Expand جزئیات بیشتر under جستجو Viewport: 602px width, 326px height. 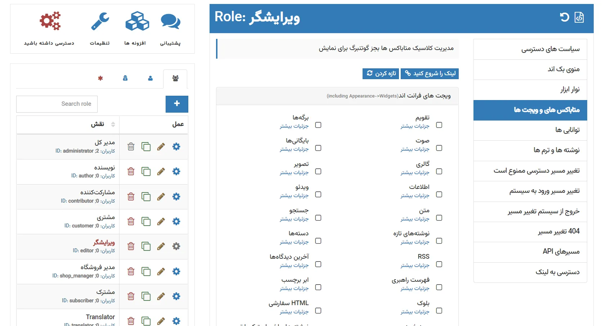click(294, 219)
